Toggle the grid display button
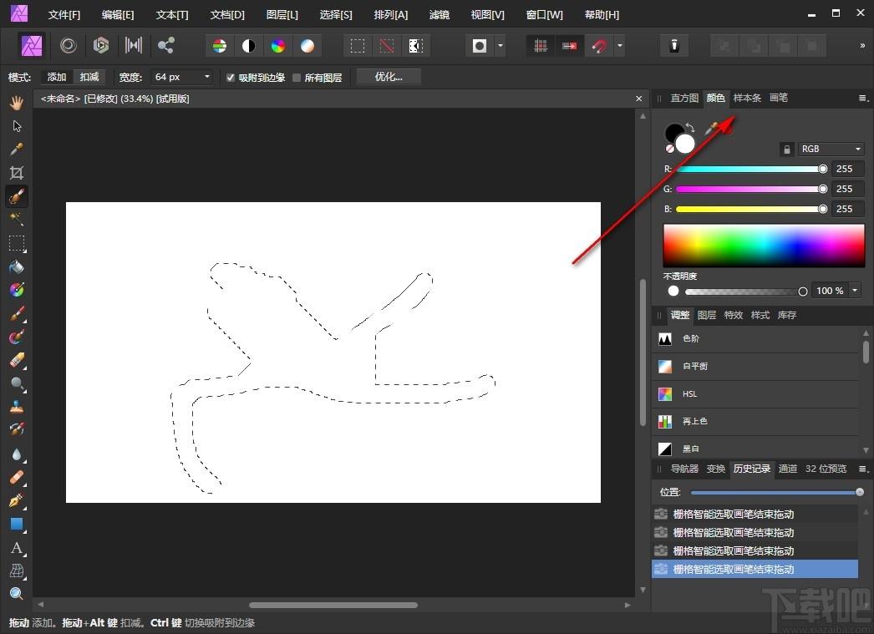Image resolution: width=874 pixels, height=634 pixels. click(x=540, y=46)
